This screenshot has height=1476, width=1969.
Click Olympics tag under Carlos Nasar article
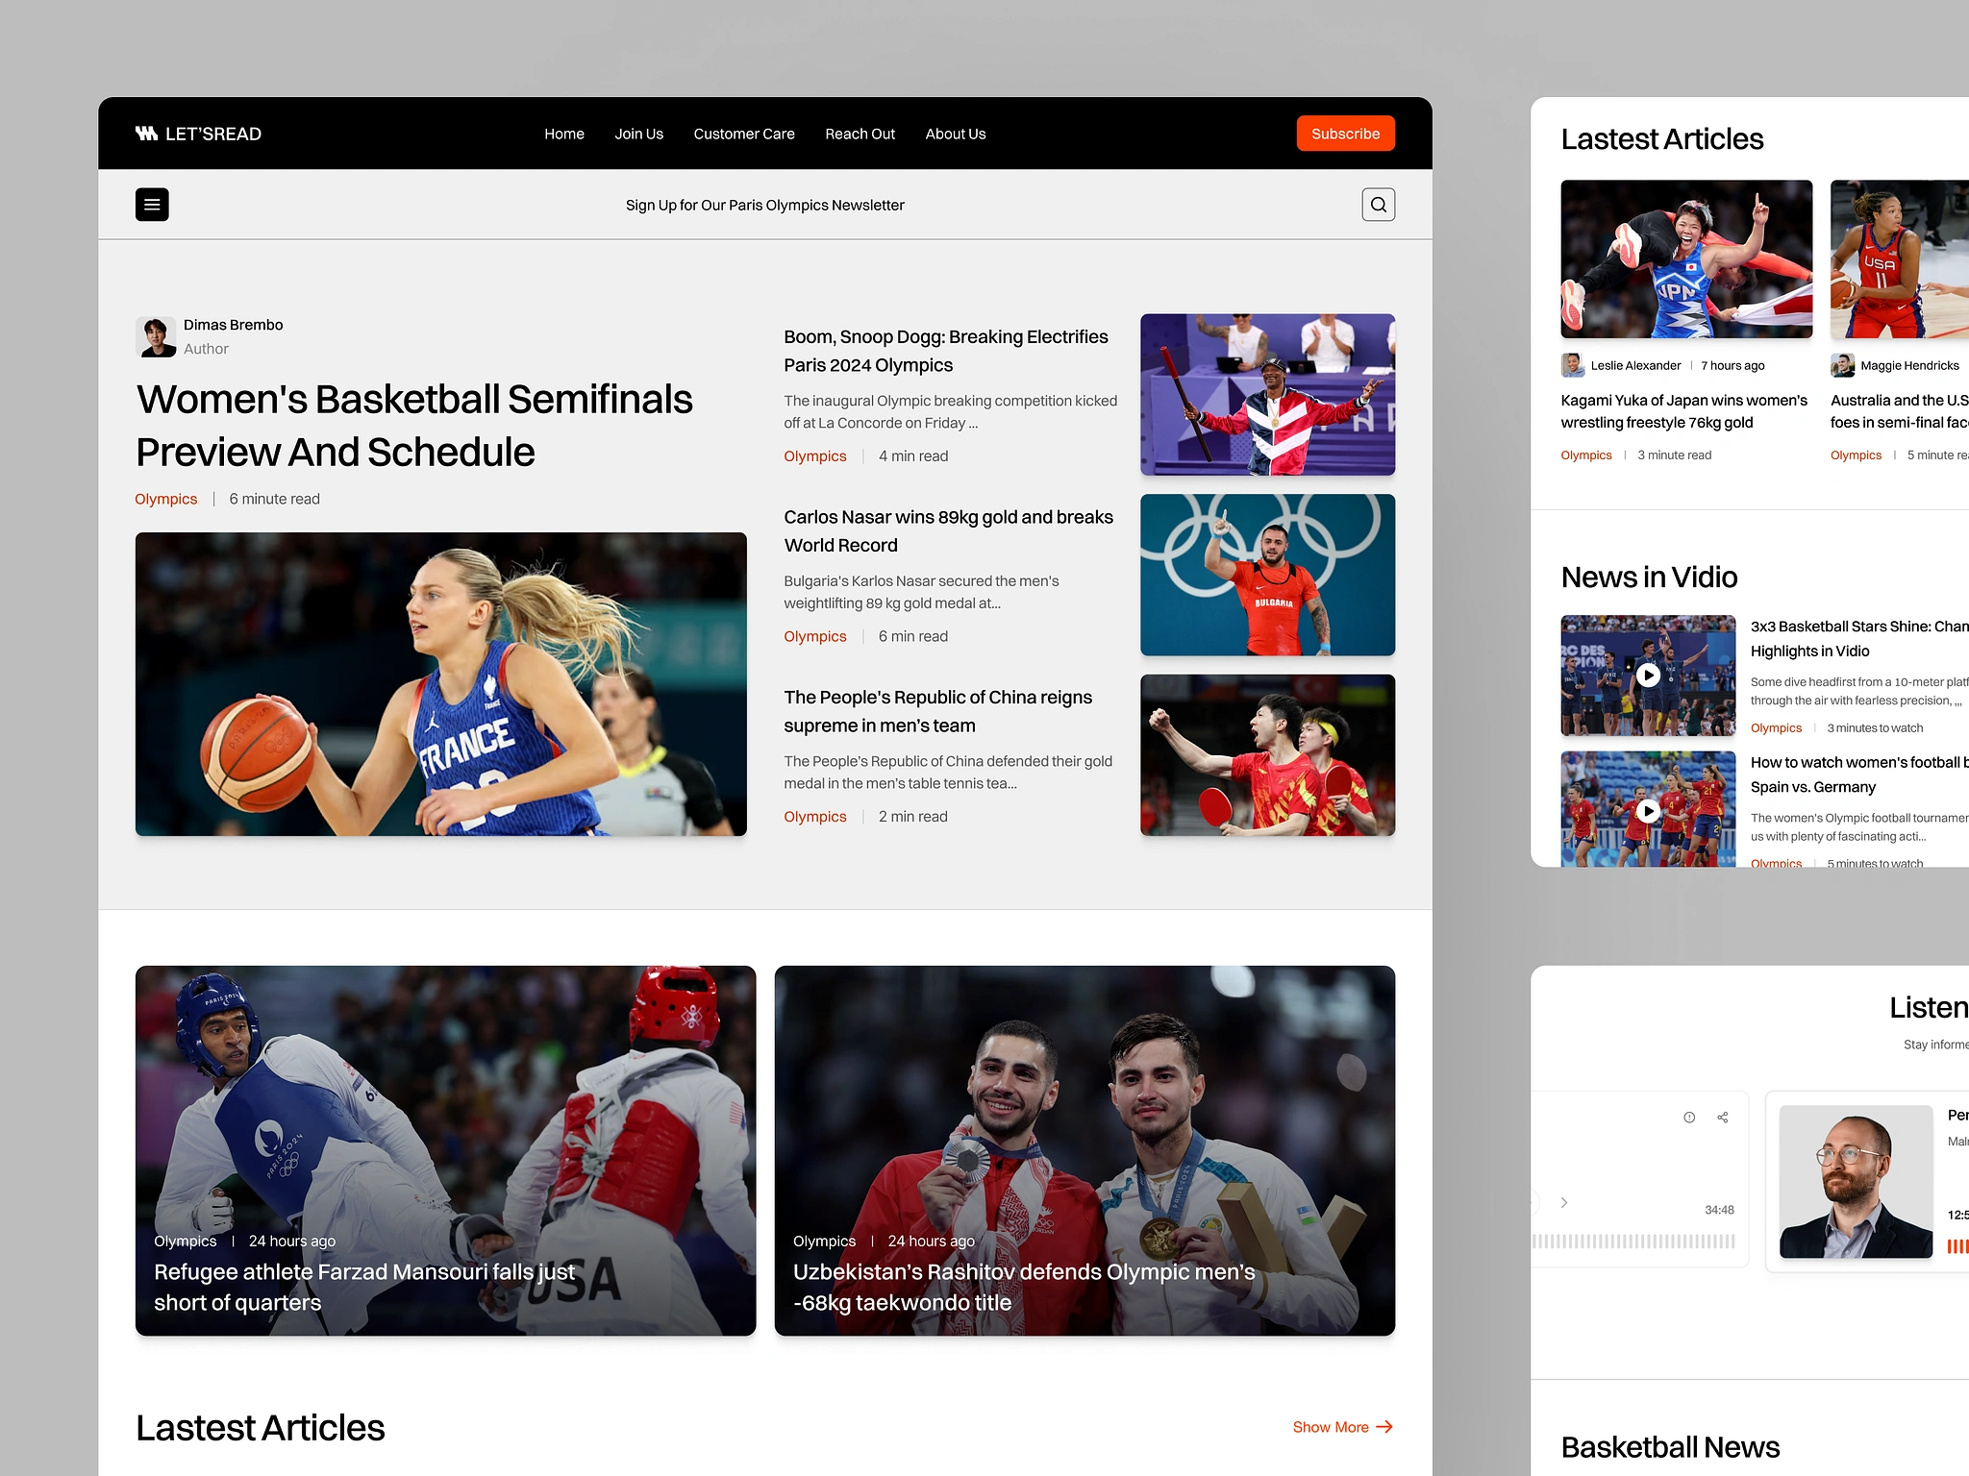[815, 636]
